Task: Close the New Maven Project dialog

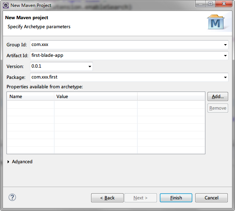Action: point(225,4)
